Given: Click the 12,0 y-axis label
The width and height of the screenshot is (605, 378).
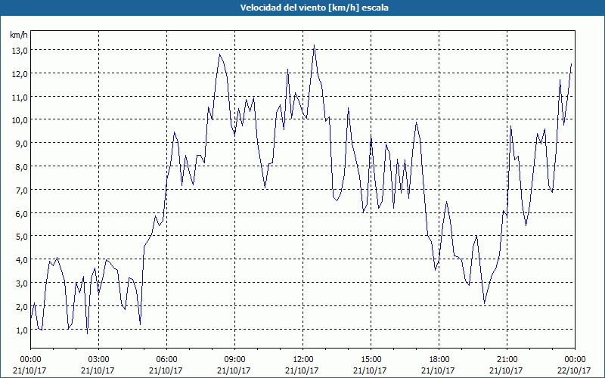Looking at the screenshot, I should [19, 74].
